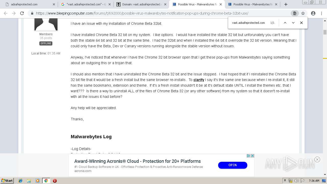Viewport: 327px width, 184px height.
Task: Show hidden system tray icons
Action: tap(285, 181)
